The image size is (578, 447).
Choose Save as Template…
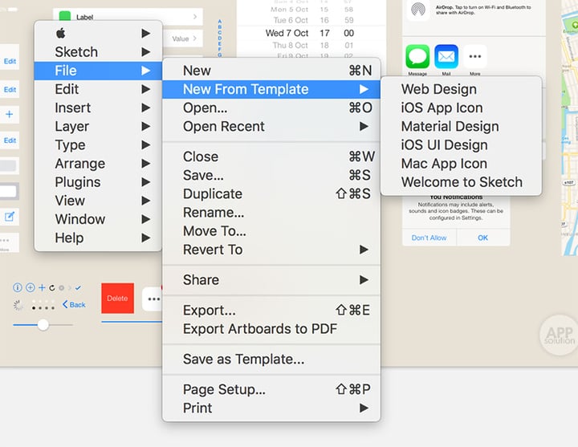coord(271,359)
